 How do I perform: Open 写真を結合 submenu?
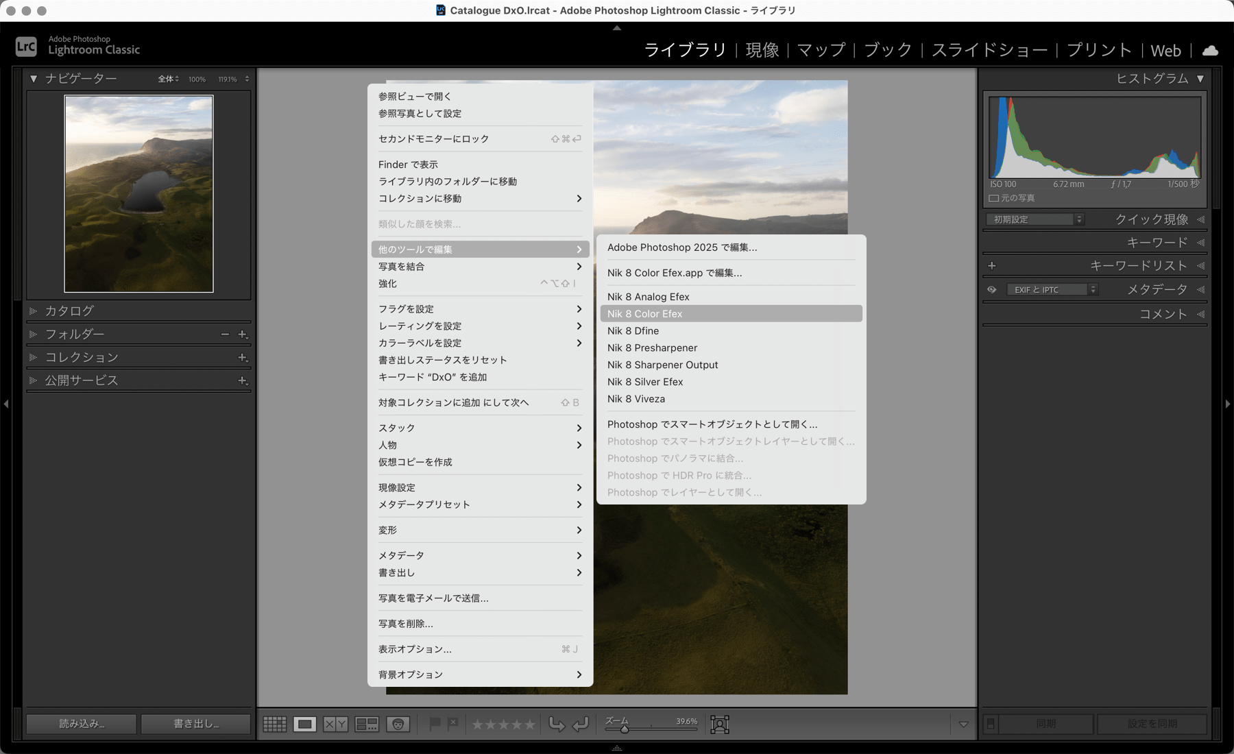tap(480, 267)
